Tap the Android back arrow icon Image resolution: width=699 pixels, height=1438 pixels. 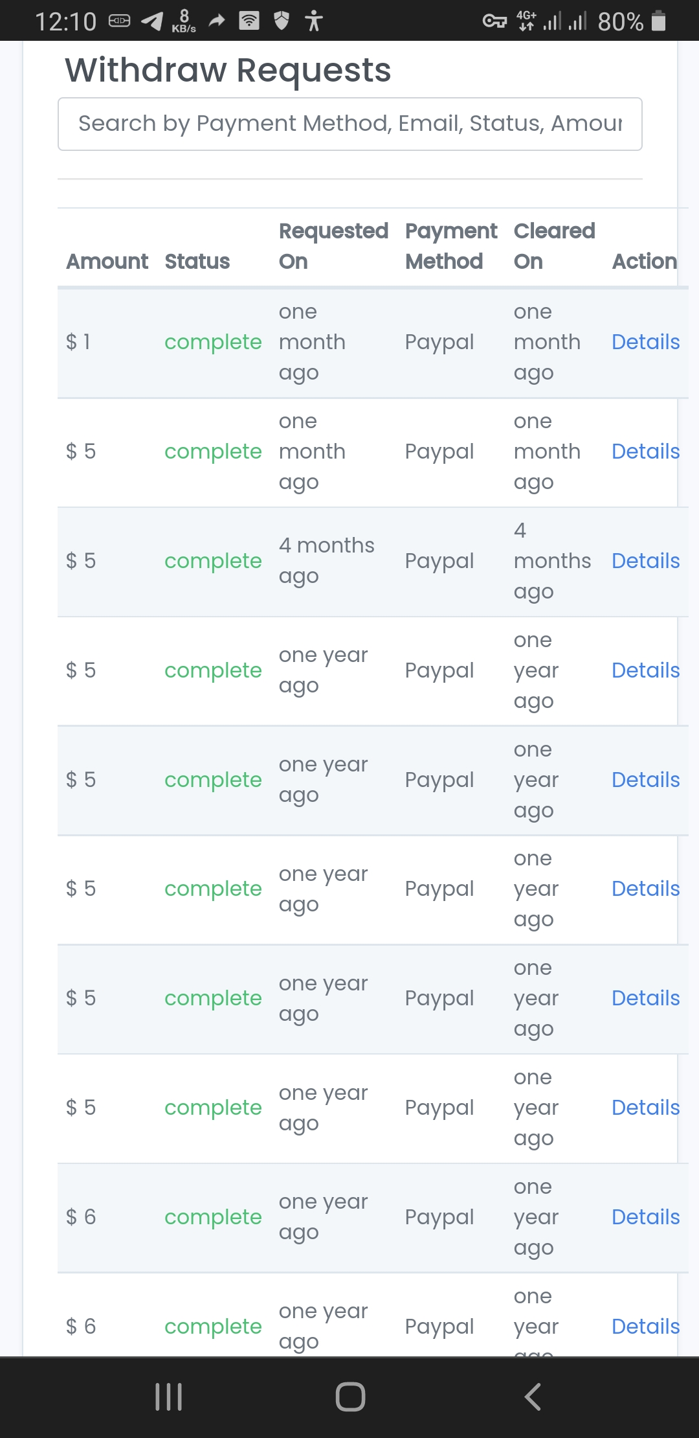pos(532,1397)
